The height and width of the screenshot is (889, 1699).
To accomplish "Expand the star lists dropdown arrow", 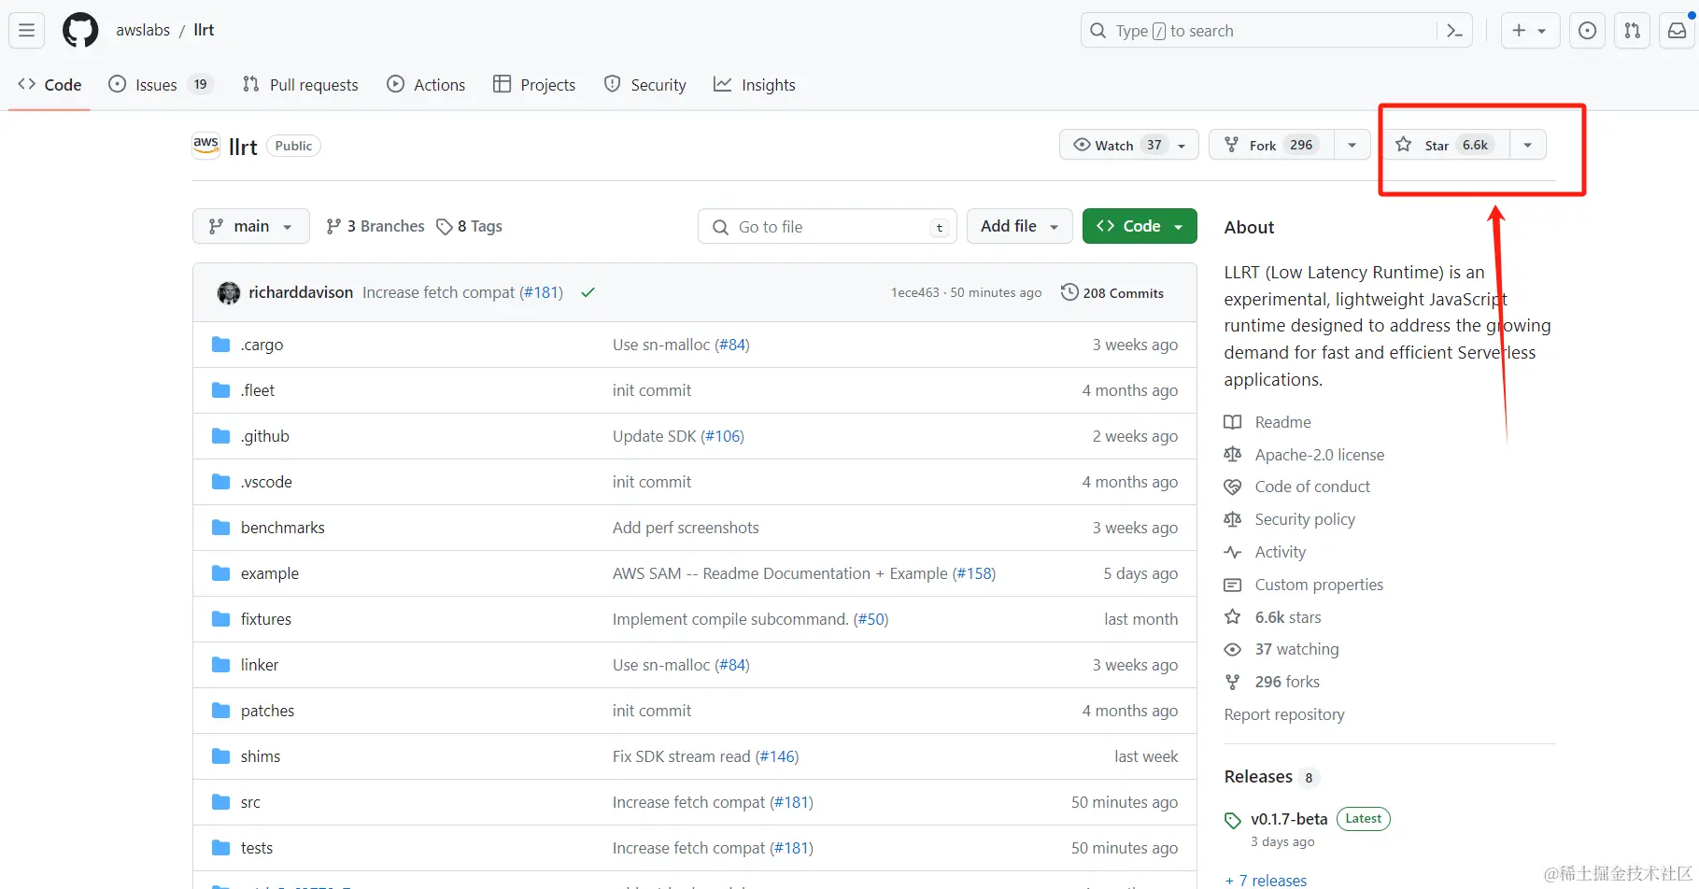I will [x=1528, y=145].
